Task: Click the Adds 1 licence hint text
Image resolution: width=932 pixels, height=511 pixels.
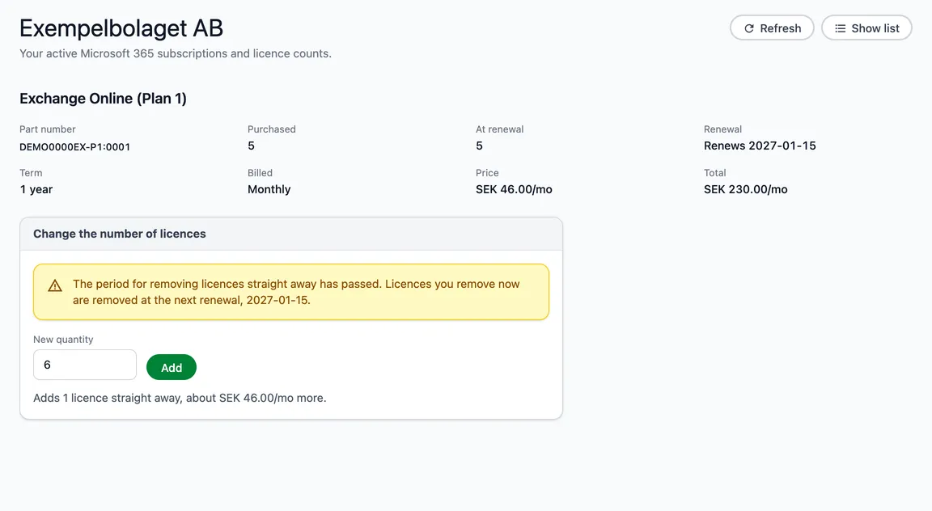Action: click(180, 398)
